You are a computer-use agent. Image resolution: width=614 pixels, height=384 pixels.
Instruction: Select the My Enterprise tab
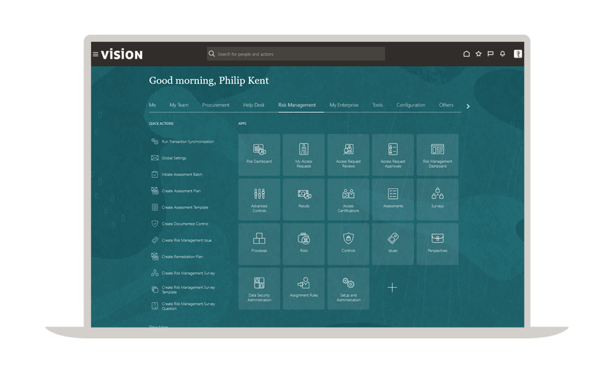tap(344, 105)
